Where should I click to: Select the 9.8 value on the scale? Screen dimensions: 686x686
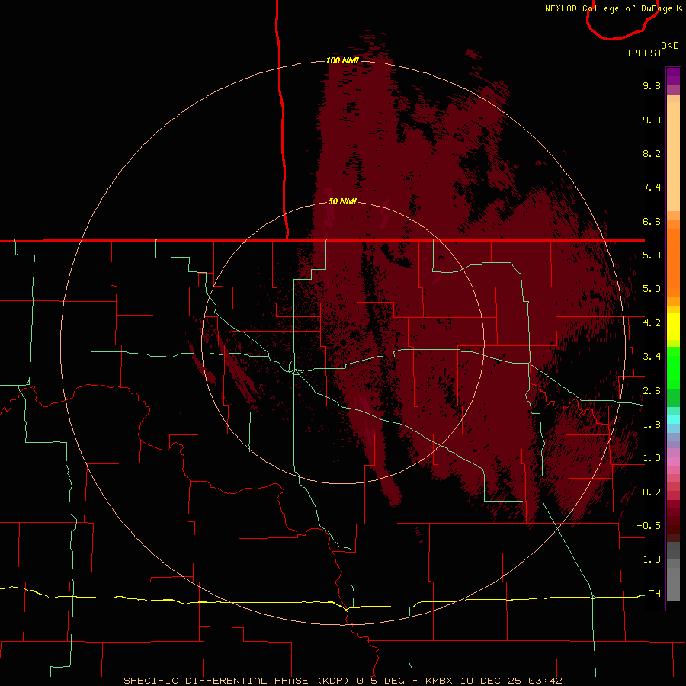click(652, 85)
